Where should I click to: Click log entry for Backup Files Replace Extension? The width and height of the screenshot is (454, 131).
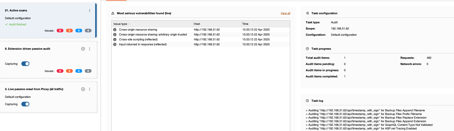pos(366,118)
